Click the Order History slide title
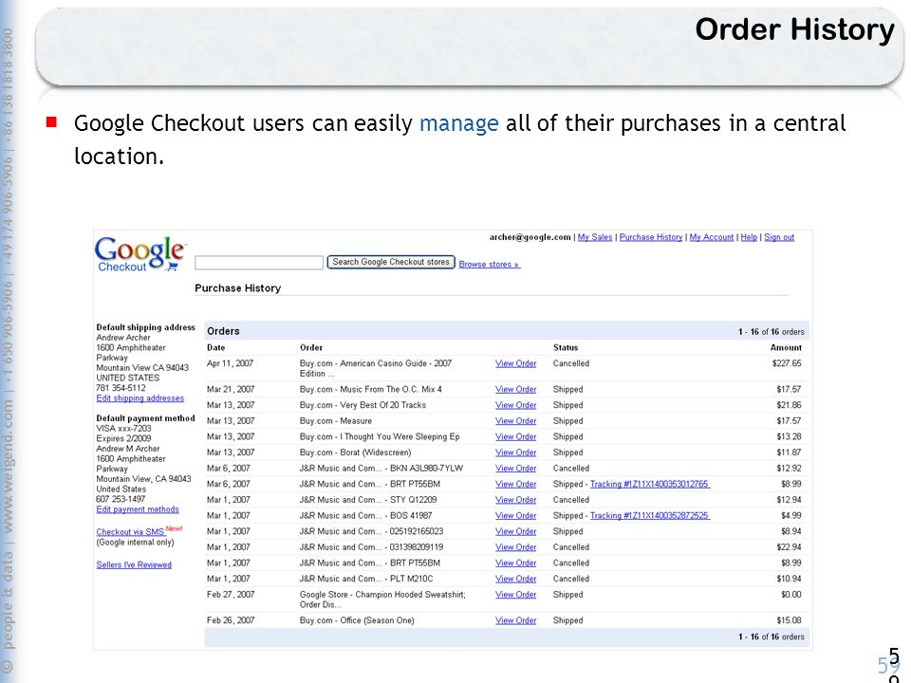Image resolution: width=911 pixels, height=683 pixels. (x=795, y=29)
